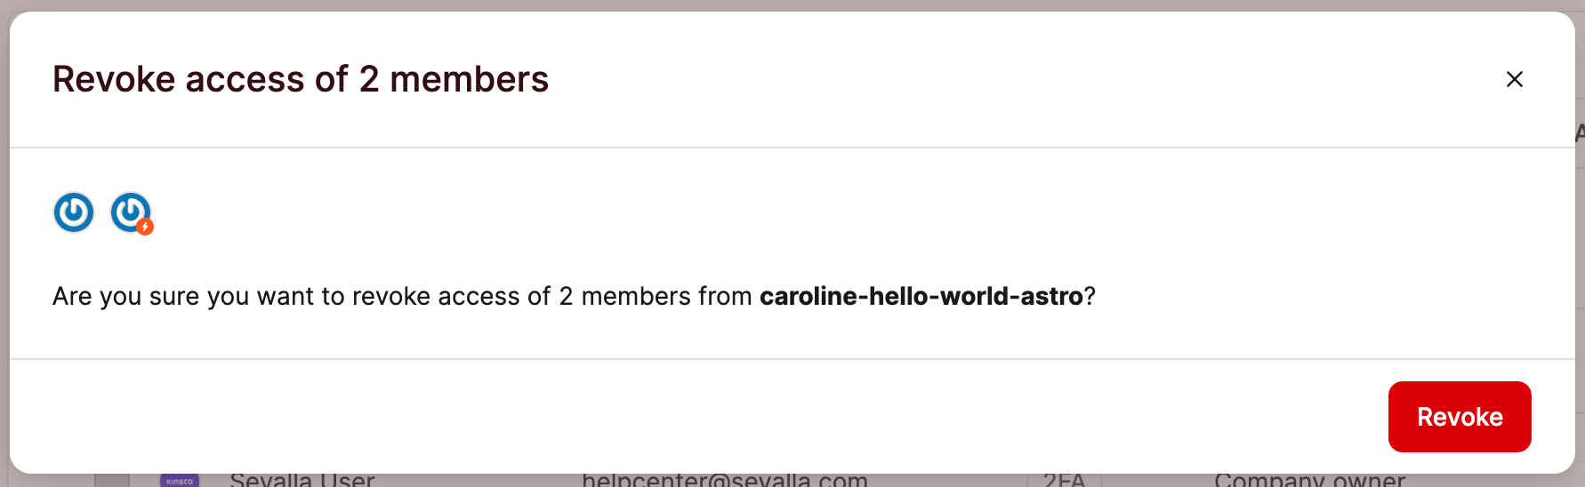The width and height of the screenshot is (1585, 487).
Task: Click the helpcenter@sevalla.com email address
Action: coord(724,480)
